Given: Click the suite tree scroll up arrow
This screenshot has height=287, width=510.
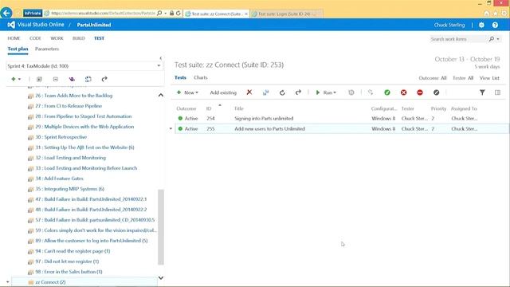Looking at the screenshot, I should point(161,96).
